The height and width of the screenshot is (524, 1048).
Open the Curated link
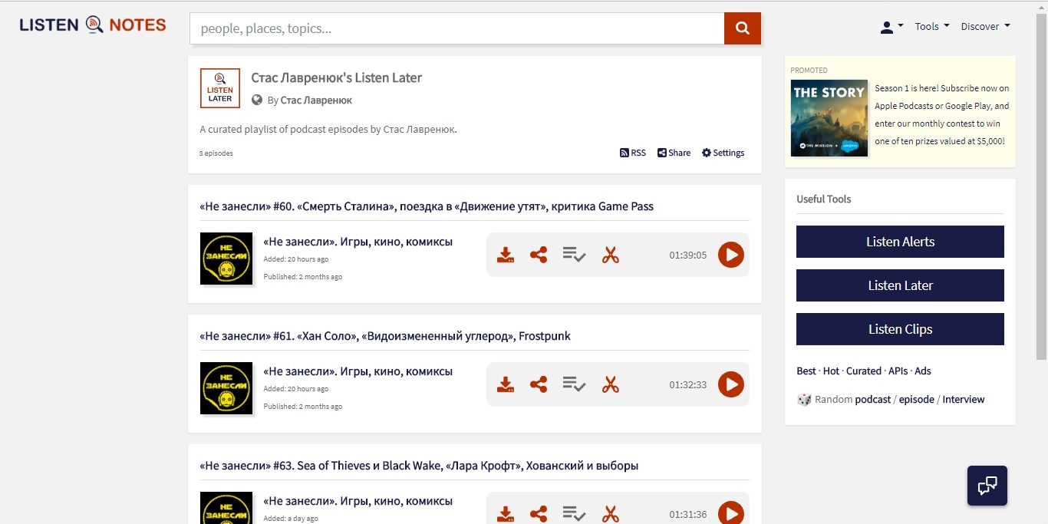click(864, 371)
